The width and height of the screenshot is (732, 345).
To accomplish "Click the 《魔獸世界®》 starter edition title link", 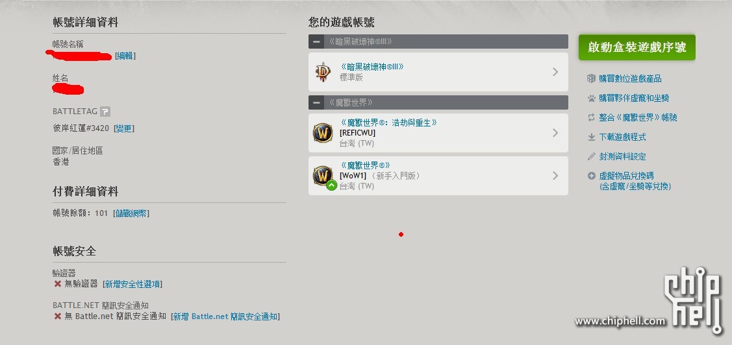I will [365, 165].
